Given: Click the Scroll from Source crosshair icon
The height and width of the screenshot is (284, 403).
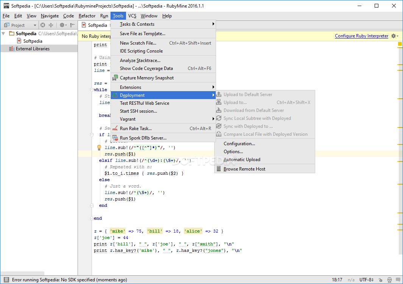Looking at the screenshot, I should click(43, 25).
